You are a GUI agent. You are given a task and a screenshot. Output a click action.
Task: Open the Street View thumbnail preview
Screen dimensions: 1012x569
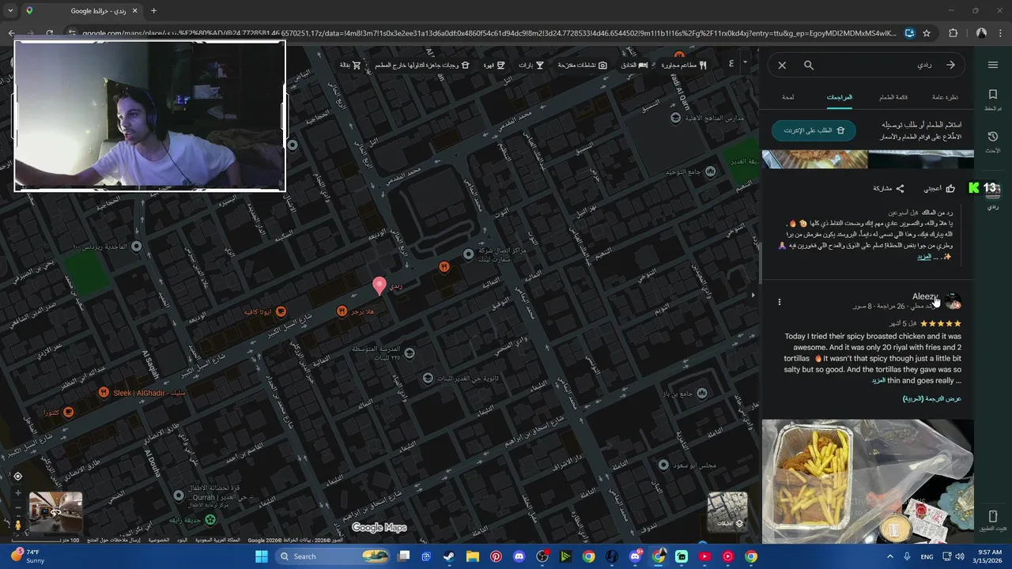pyautogui.click(x=55, y=511)
